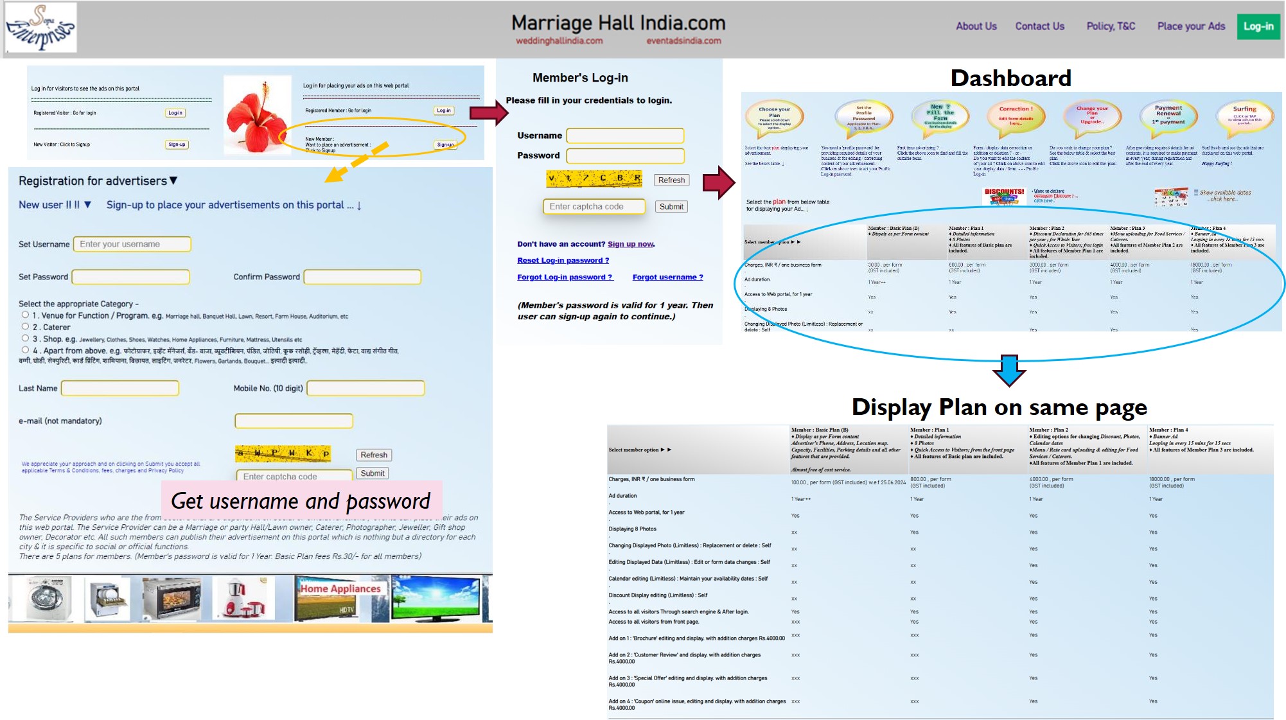
Task: Focus the Confirm Password input field
Action: pos(362,277)
